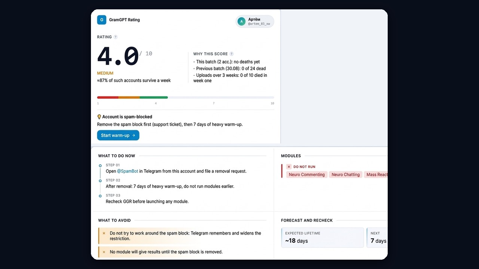Click the GramGPT Rating title

125,20
